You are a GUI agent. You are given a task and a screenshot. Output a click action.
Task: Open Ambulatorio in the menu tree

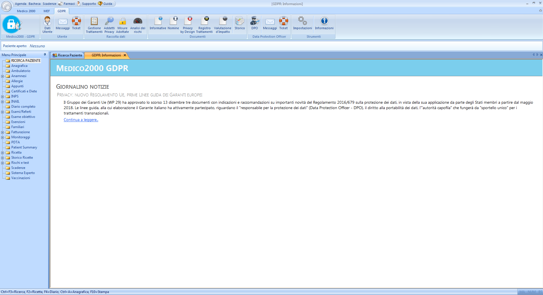pos(21,71)
